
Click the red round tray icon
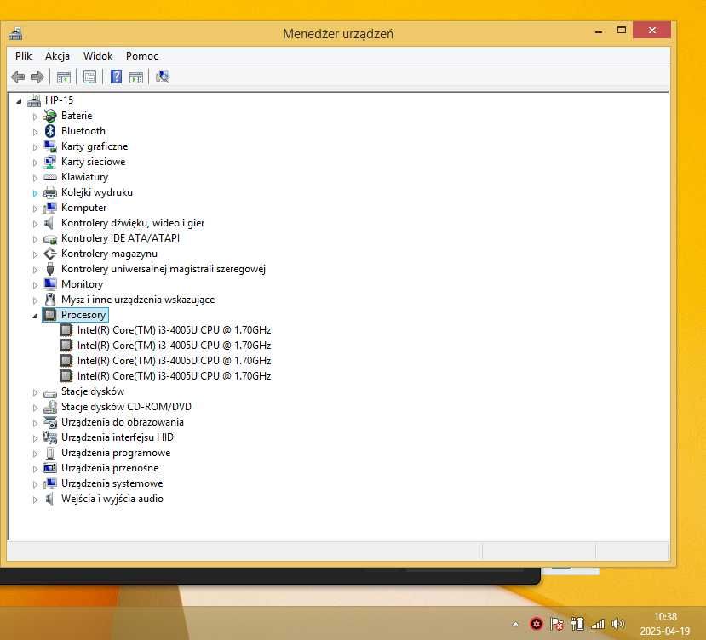(536, 624)
